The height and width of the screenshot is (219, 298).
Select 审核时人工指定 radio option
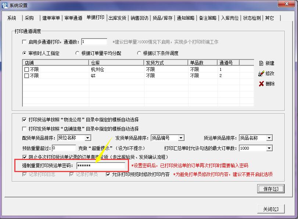point(24,53)
